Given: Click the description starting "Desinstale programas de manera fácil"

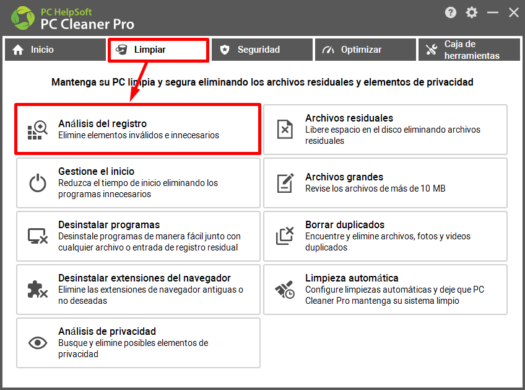Looking at the screenshot, I should pos(149,242).
